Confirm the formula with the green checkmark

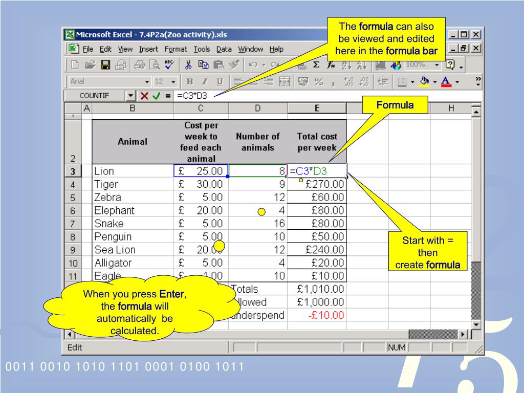[156, 96]
